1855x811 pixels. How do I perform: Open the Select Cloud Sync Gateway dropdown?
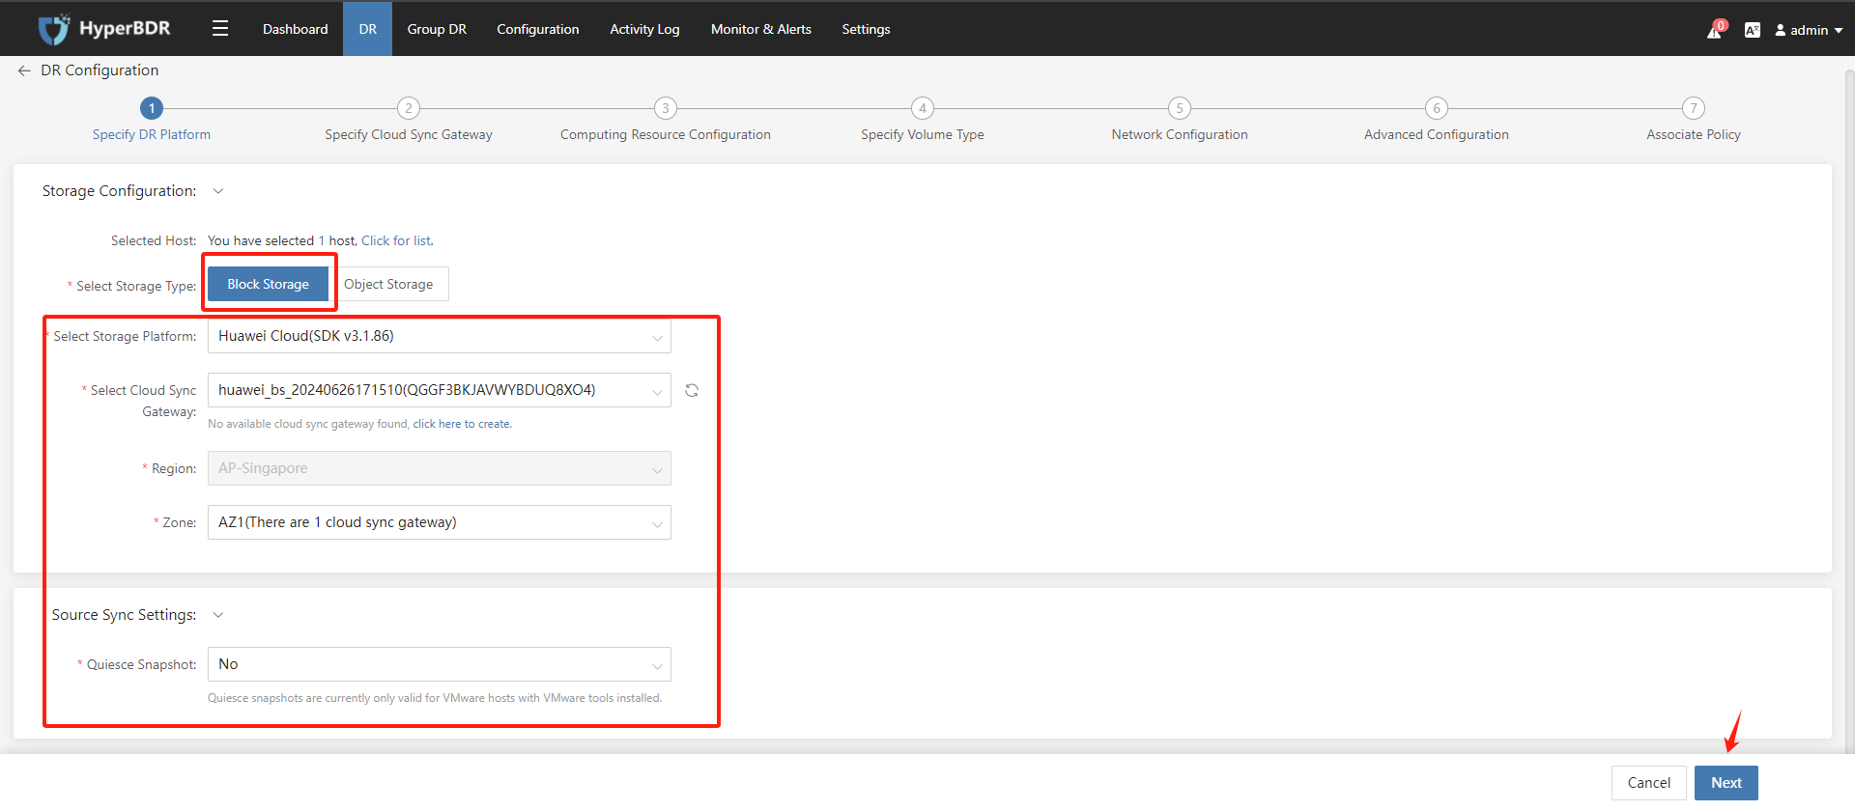[x=440, y=390]
